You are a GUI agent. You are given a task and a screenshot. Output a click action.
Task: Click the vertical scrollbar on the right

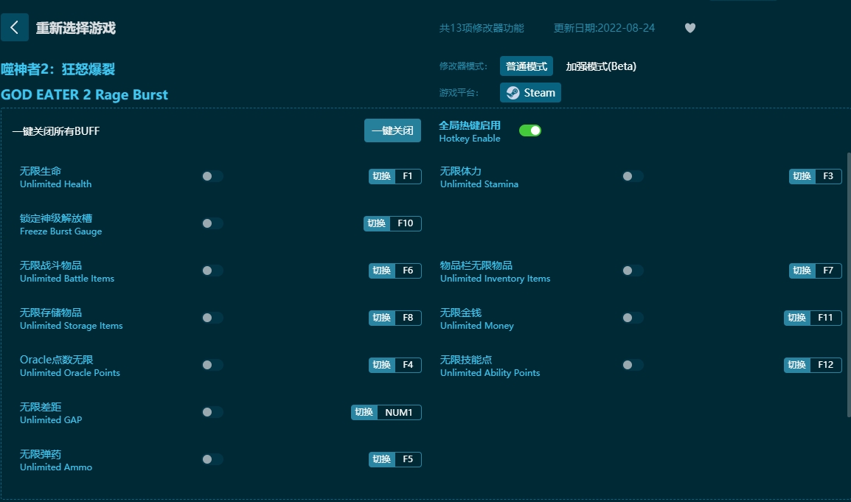849,285
